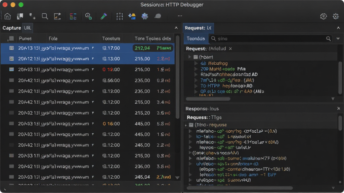Click the inspect magnifier-with-green-badge icon

coord(88,16)
